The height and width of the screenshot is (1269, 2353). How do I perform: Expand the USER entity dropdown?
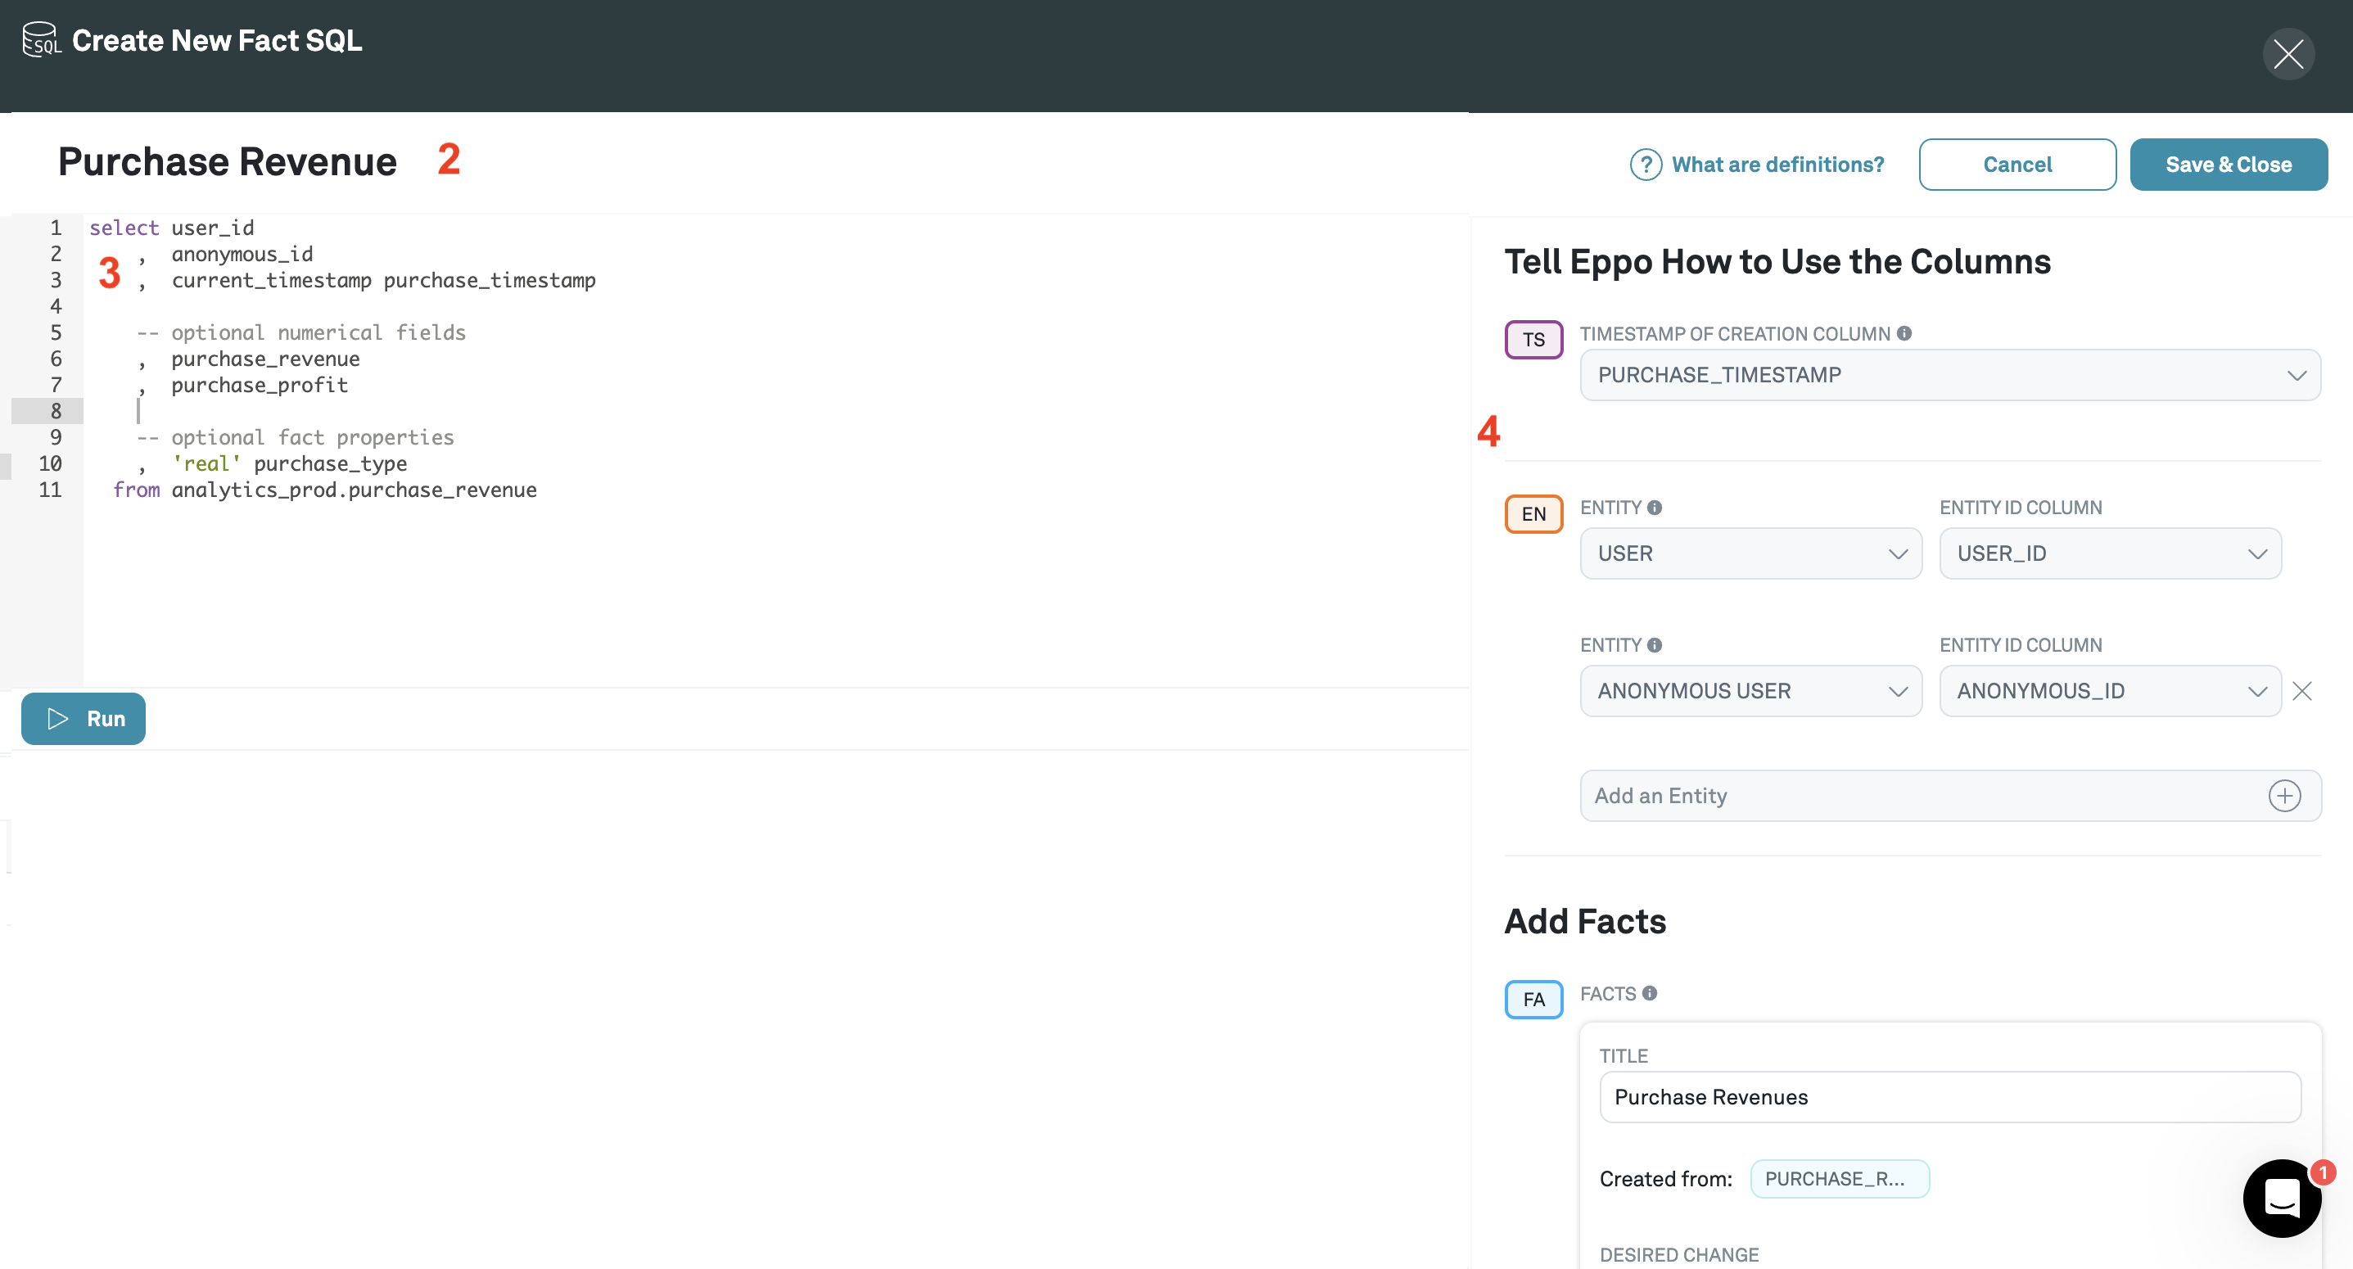[x=1750, y=553]
